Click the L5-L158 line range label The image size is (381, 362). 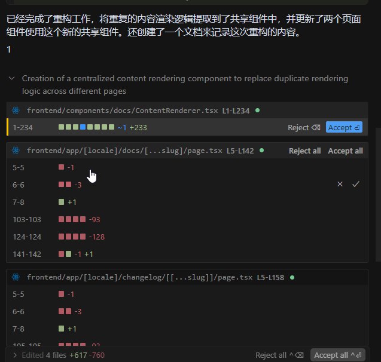(x=270, y=277)
